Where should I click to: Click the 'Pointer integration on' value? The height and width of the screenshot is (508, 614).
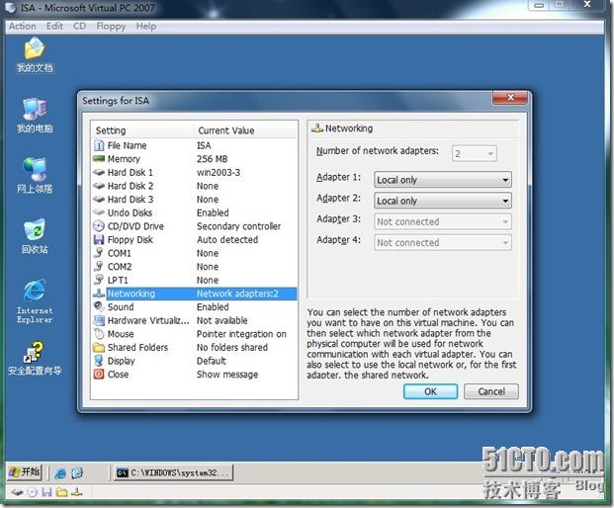pos(241,334)
